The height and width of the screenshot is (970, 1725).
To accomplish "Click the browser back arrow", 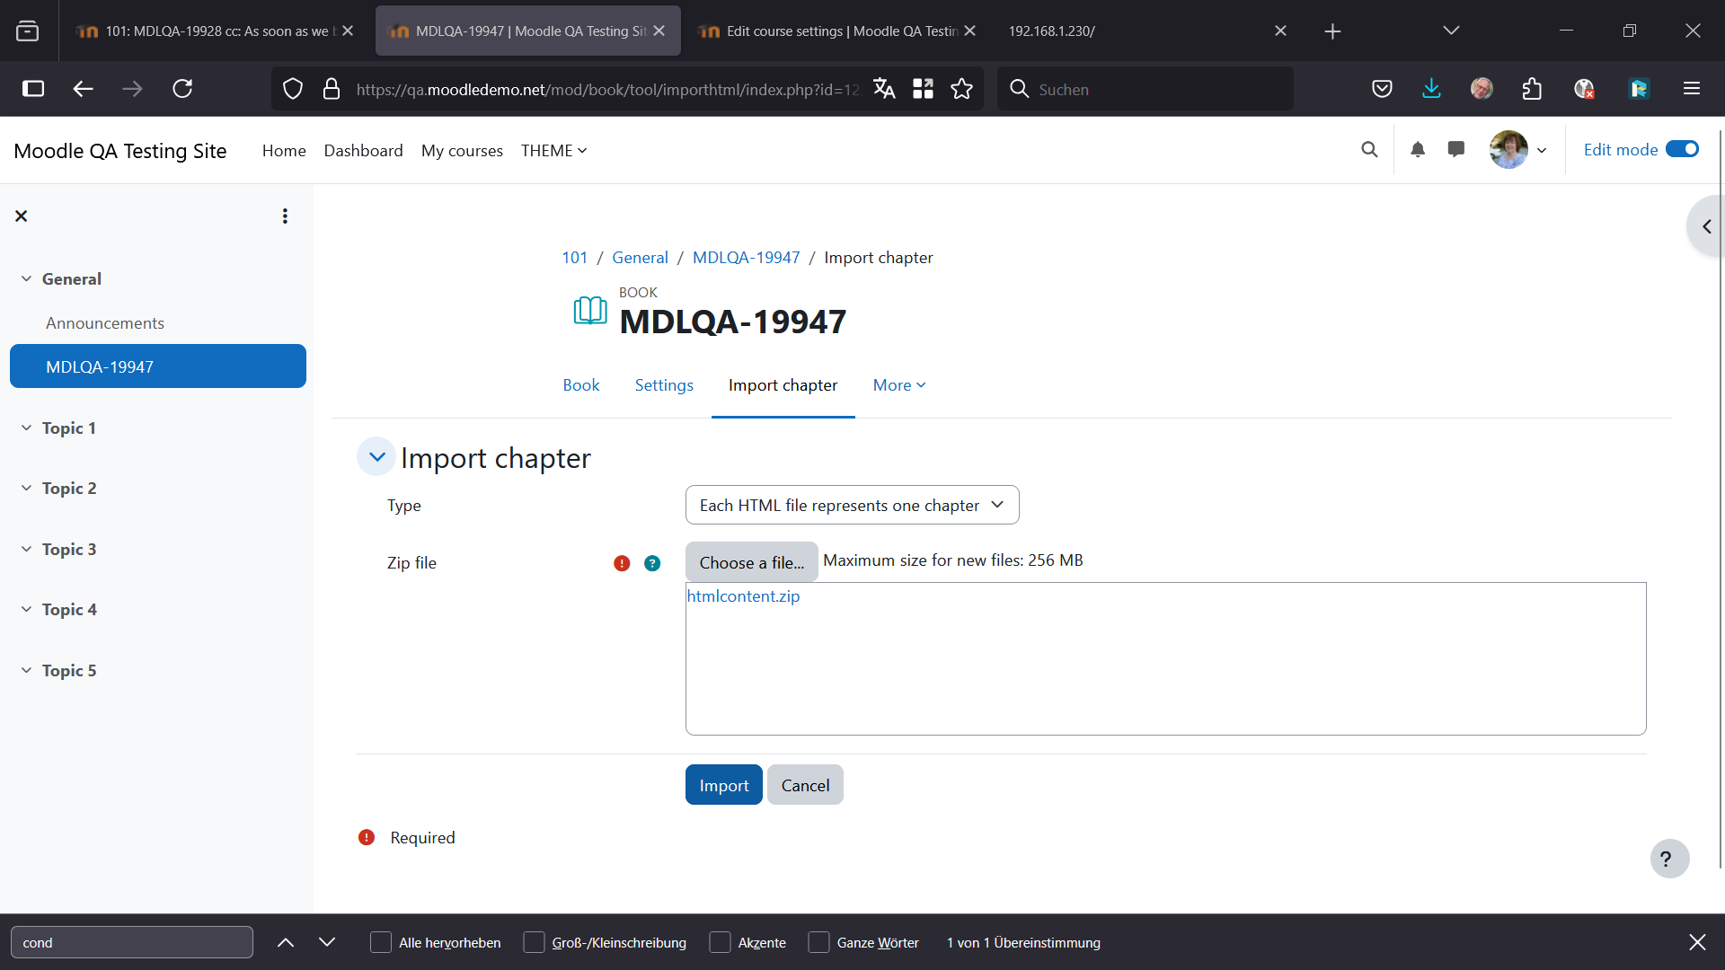I will pos(83,89).
